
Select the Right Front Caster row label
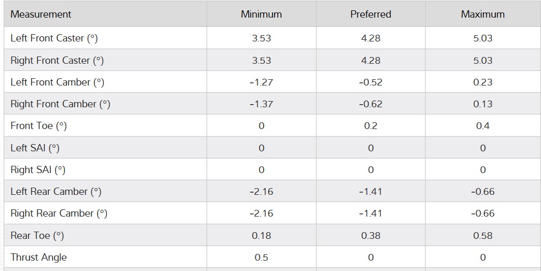click(57, 61)
